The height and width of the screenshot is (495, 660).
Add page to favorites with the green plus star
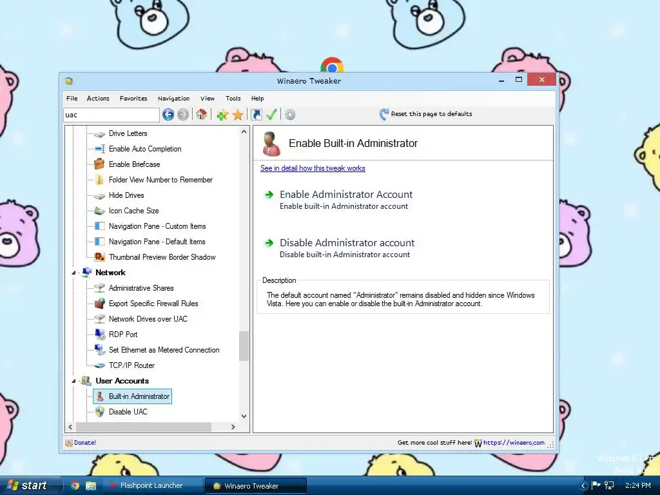click(x=222, y=115)
